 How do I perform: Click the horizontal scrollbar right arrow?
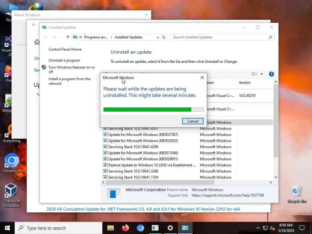[x=271, y=182]
